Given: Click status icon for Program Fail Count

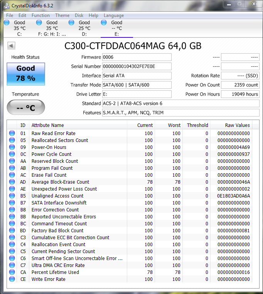Looking at the screenshot, I should coord(12,168).
